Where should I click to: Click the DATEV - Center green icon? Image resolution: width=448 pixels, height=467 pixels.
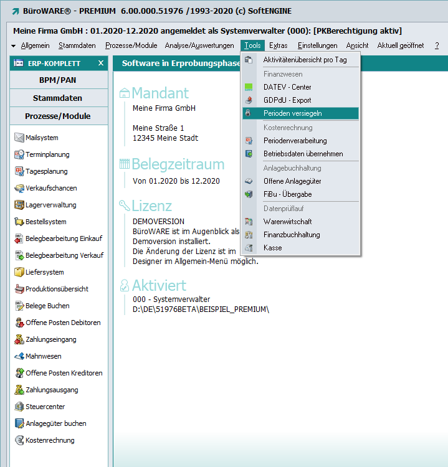pos(249,87)
